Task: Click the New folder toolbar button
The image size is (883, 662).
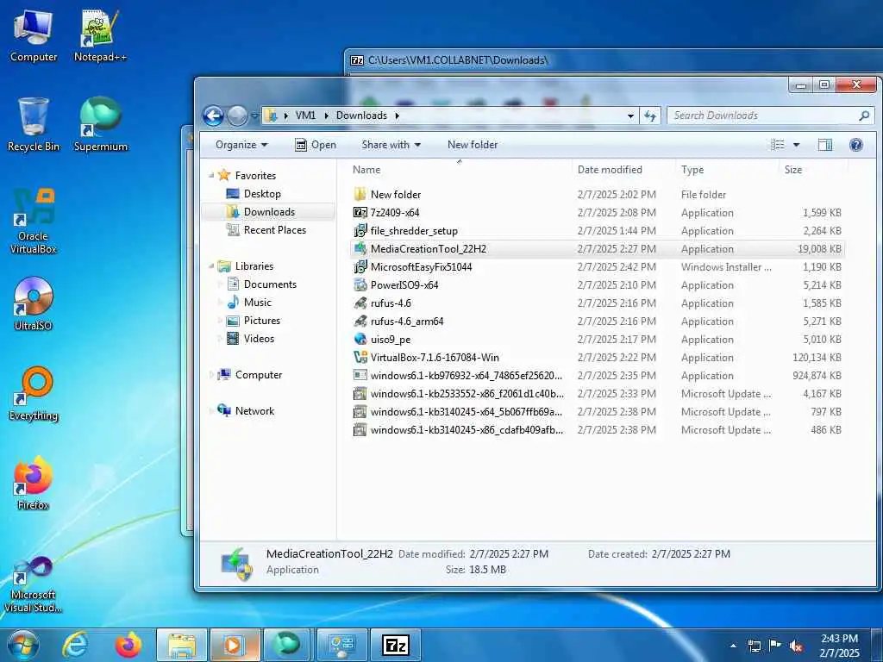Action: click(x=473, y=145)
